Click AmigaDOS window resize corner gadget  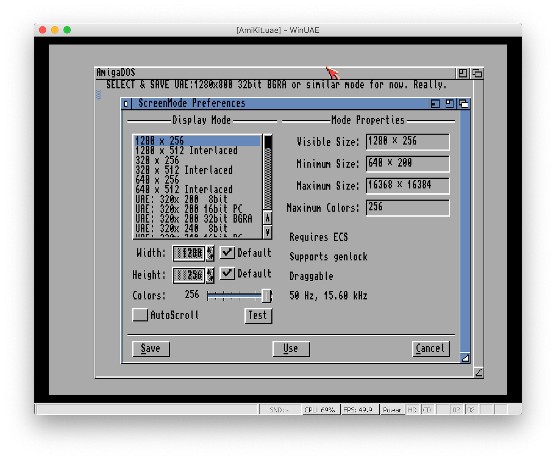tap(479, 372)
